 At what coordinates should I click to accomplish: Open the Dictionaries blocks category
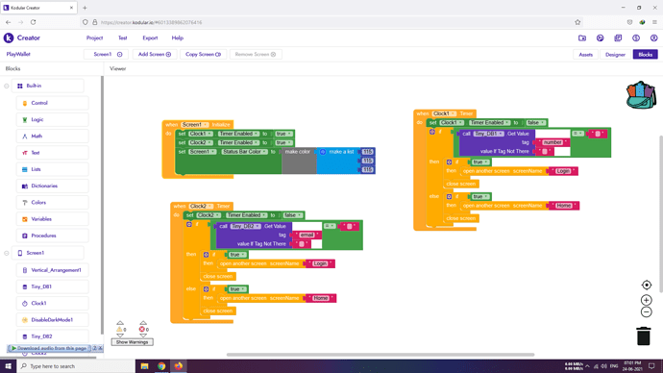pos(52,186)
